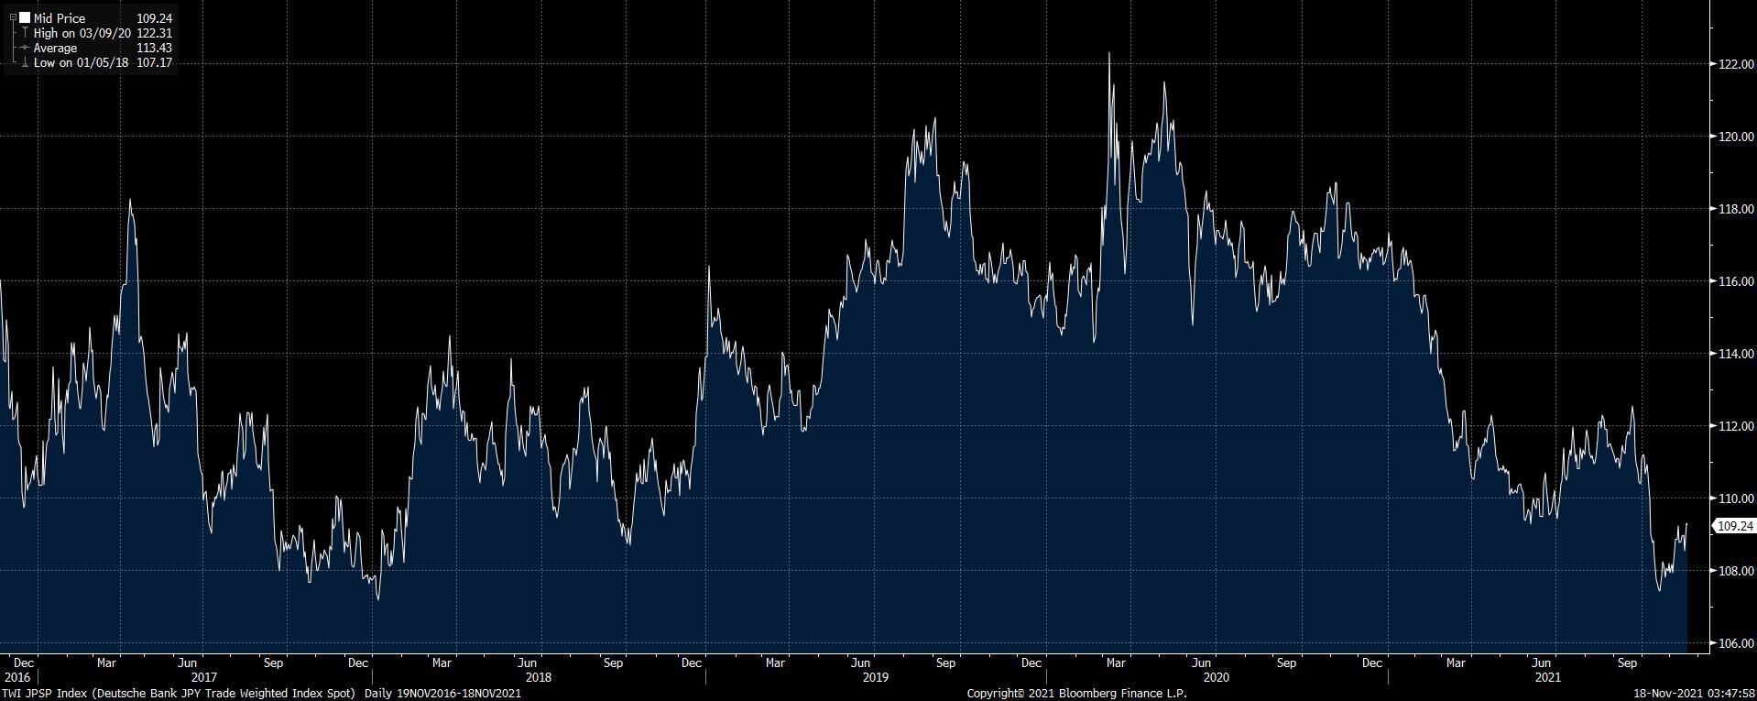Select 'Low on 01/05/18' legend entry

click(x=81, y=62)
